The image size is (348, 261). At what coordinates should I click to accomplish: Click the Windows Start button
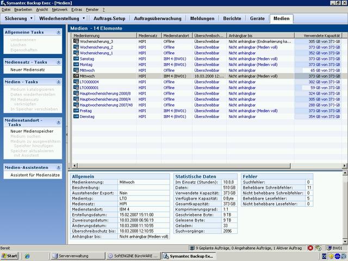(9, 256)
